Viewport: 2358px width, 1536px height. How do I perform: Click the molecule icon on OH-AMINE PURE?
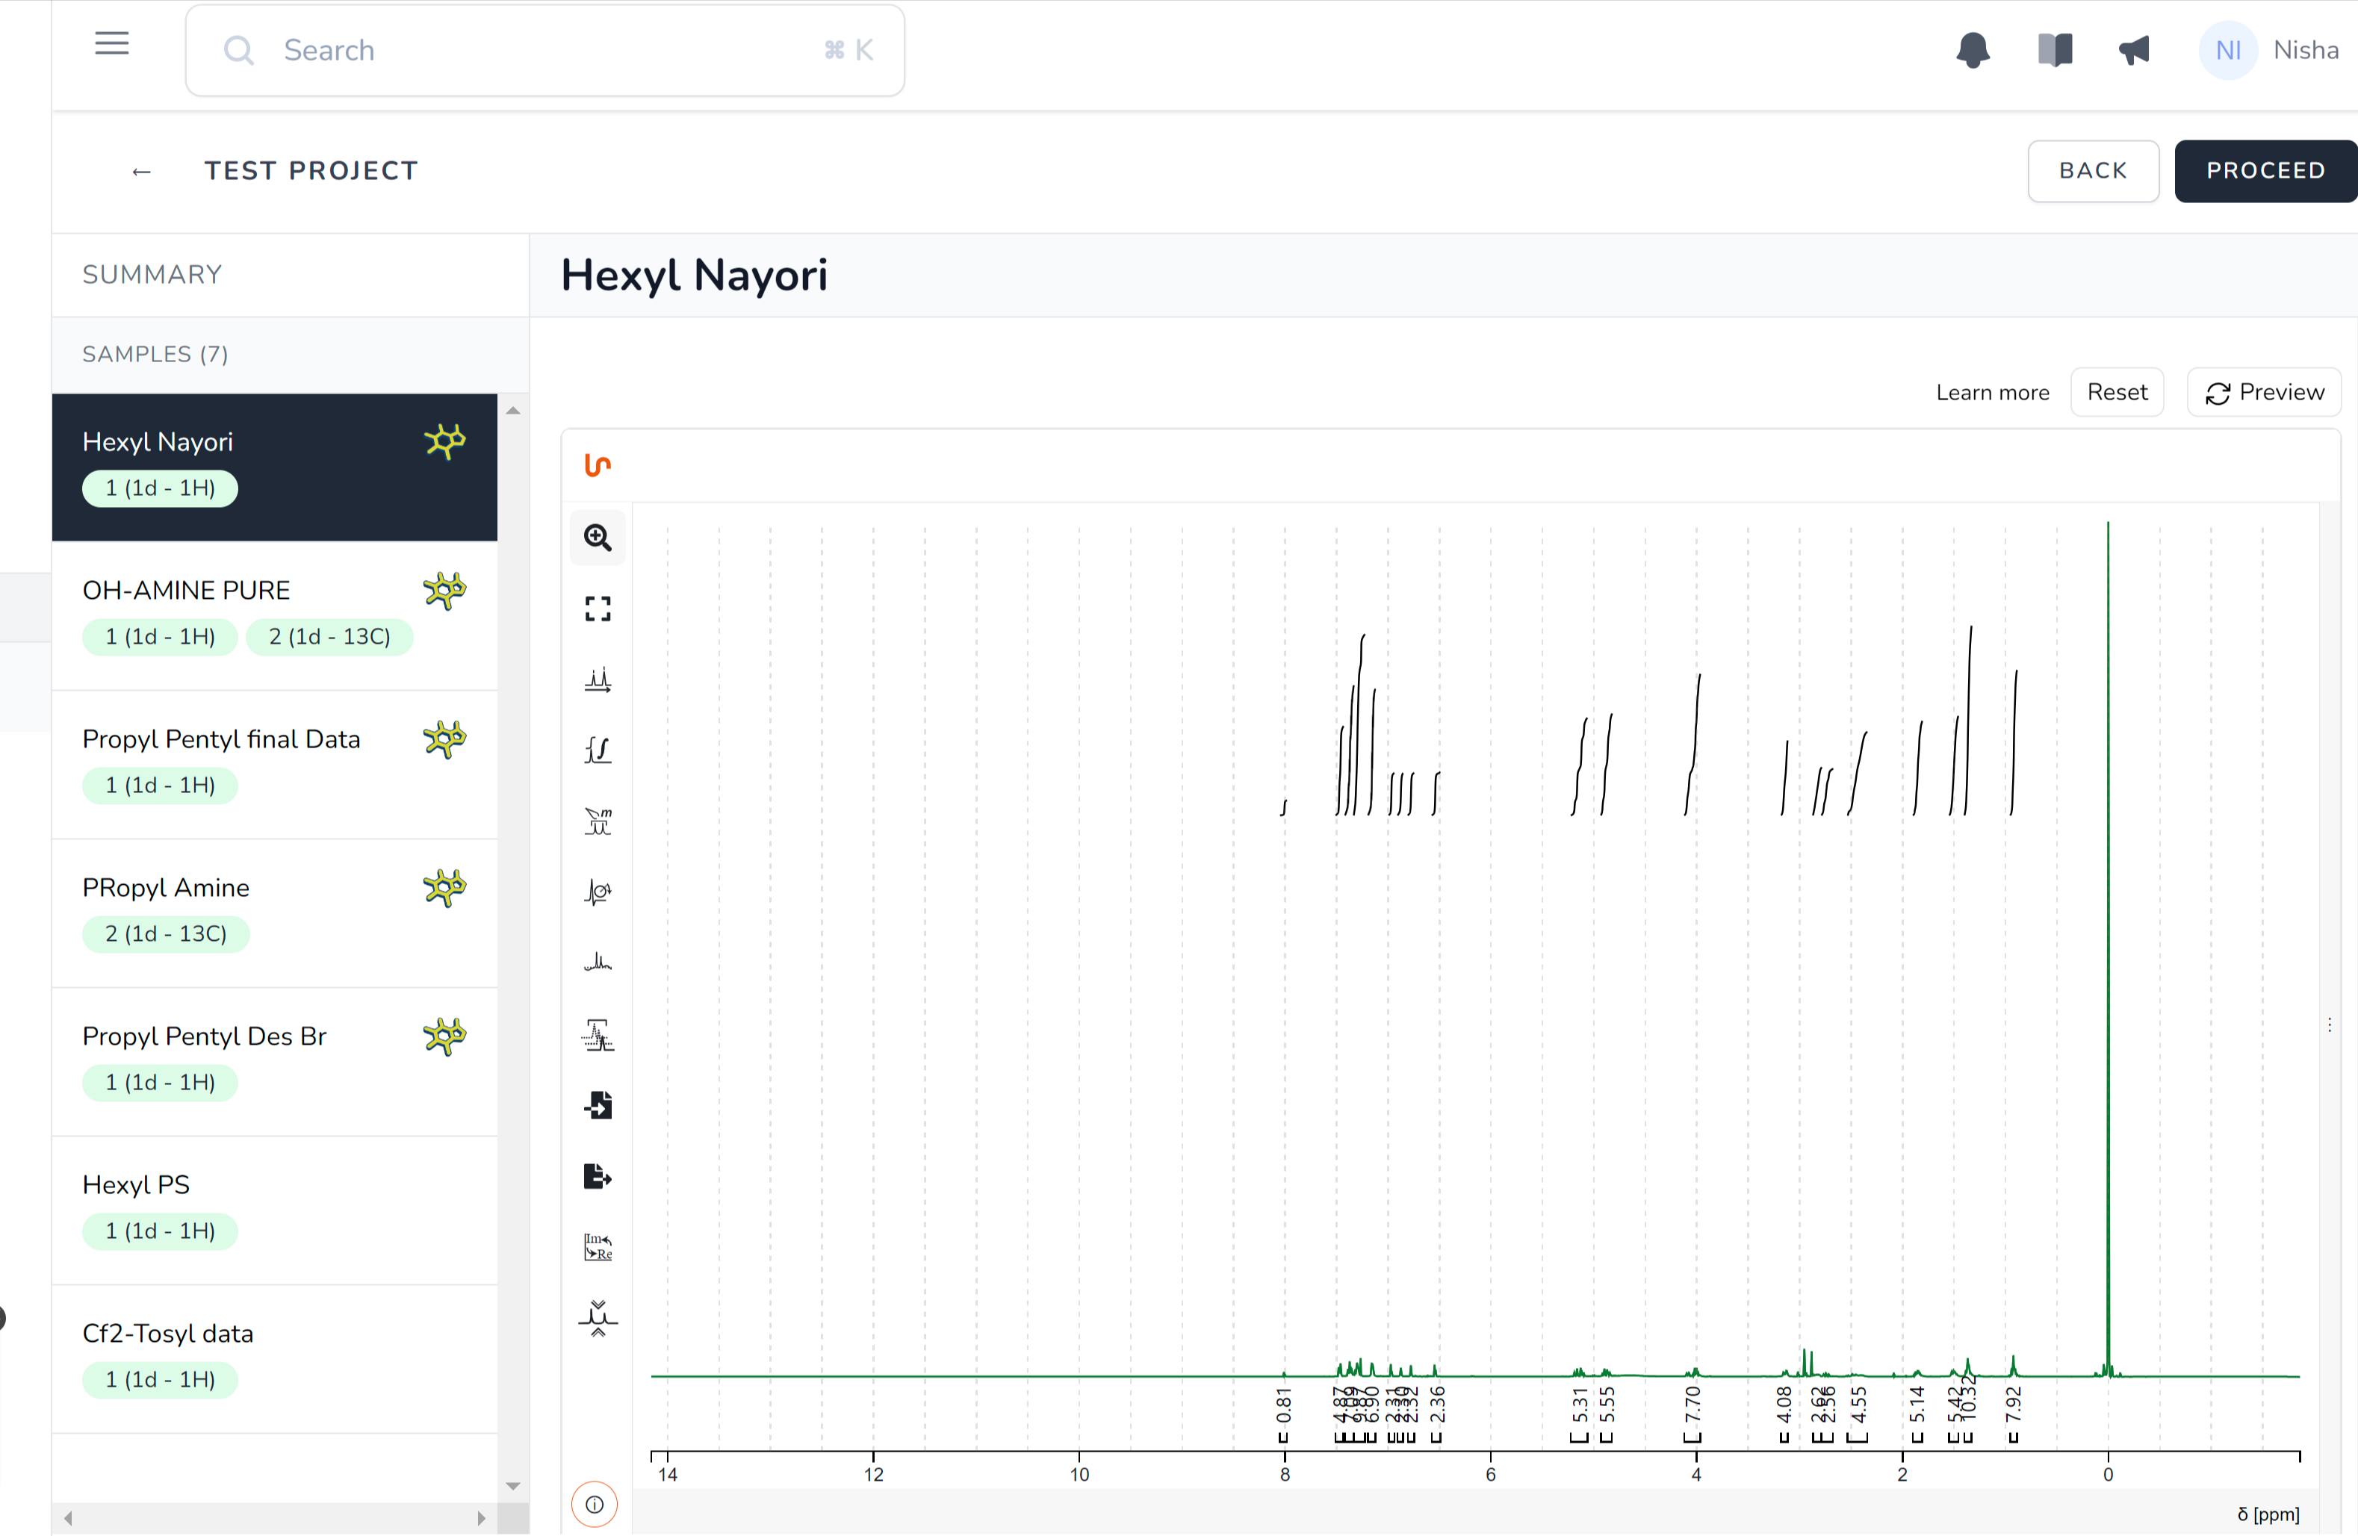click(445, 590)
